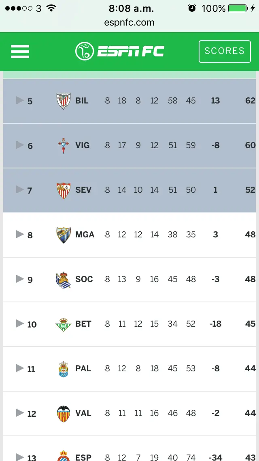Expand the rank 12 row arrow
259x461 pixels.
coord(19,413)
